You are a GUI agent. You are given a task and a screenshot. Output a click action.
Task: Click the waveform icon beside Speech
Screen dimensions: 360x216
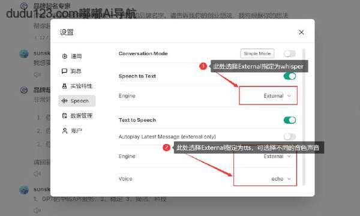tap(65, 101)
